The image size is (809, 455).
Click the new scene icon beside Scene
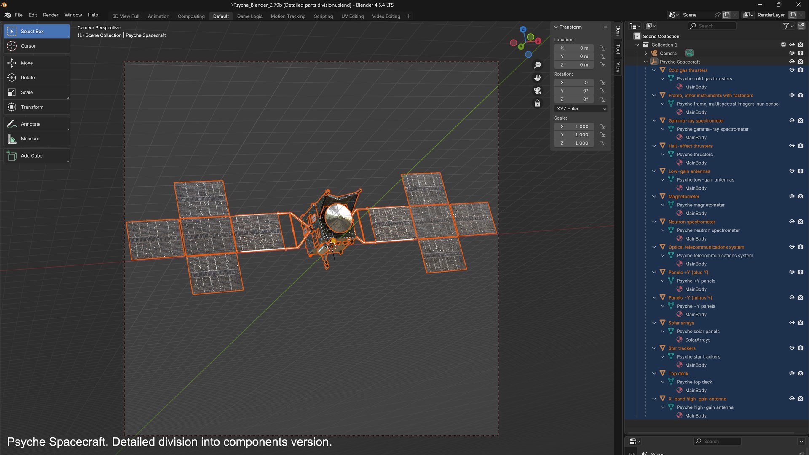pos(726,15)
